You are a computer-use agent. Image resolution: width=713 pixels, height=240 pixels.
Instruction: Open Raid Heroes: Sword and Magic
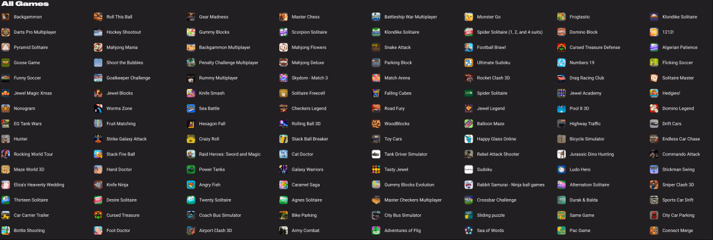click(x=230, y=154)
